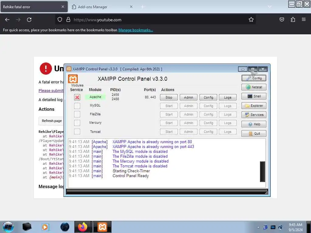311x233 pixels.
Task: Open the flag Action Center tray icon
Action: pyautogui.click(x=265, y=227)
